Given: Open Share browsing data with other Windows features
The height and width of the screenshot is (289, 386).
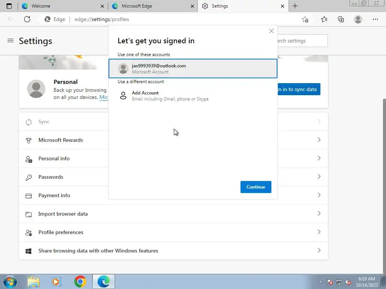Looking at the screenshot, I should coord(173,251).
